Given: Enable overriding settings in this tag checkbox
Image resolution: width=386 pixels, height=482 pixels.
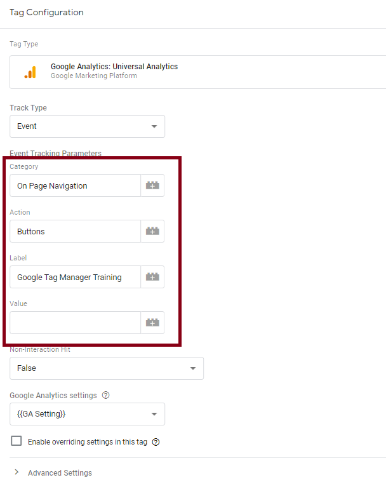Looking at the screenshot, I should pyautogui.click(x=17, y=441).
